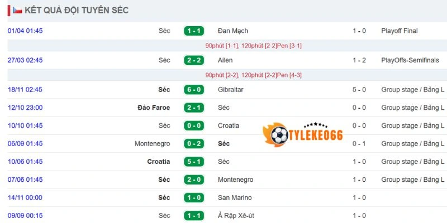447x223 pixels.
Task: Click the Playoff Final competition label
Action: click(x=399, y=31)
